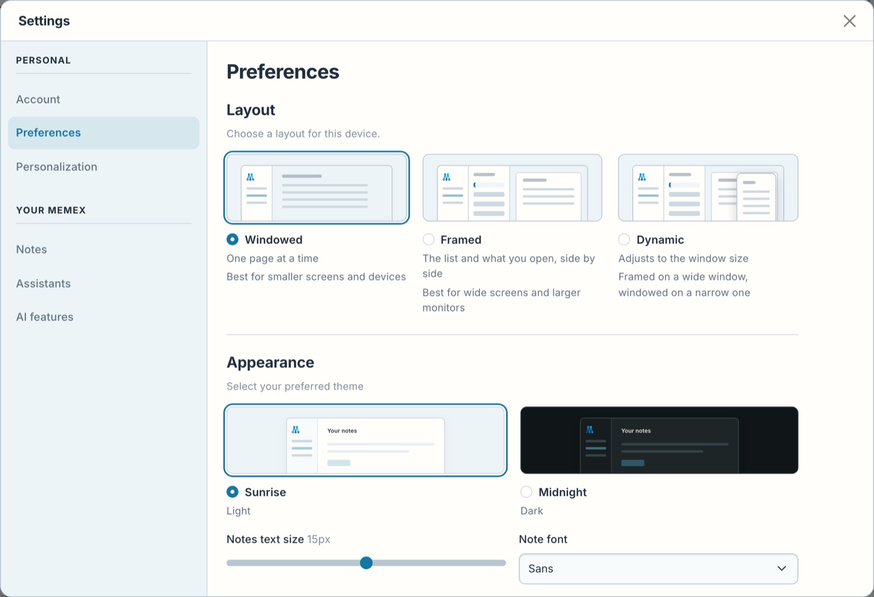
Task: Click the 'One page at a time' description
Action: pyautogui.click(x=272, y=259)
